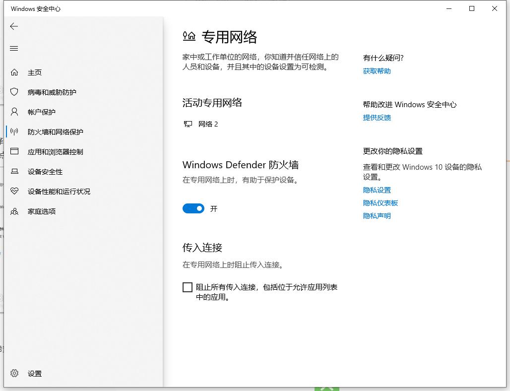510x391 pixels.
Task: Collapse the navigation pane with hamburger button
Action: point(14,48)
